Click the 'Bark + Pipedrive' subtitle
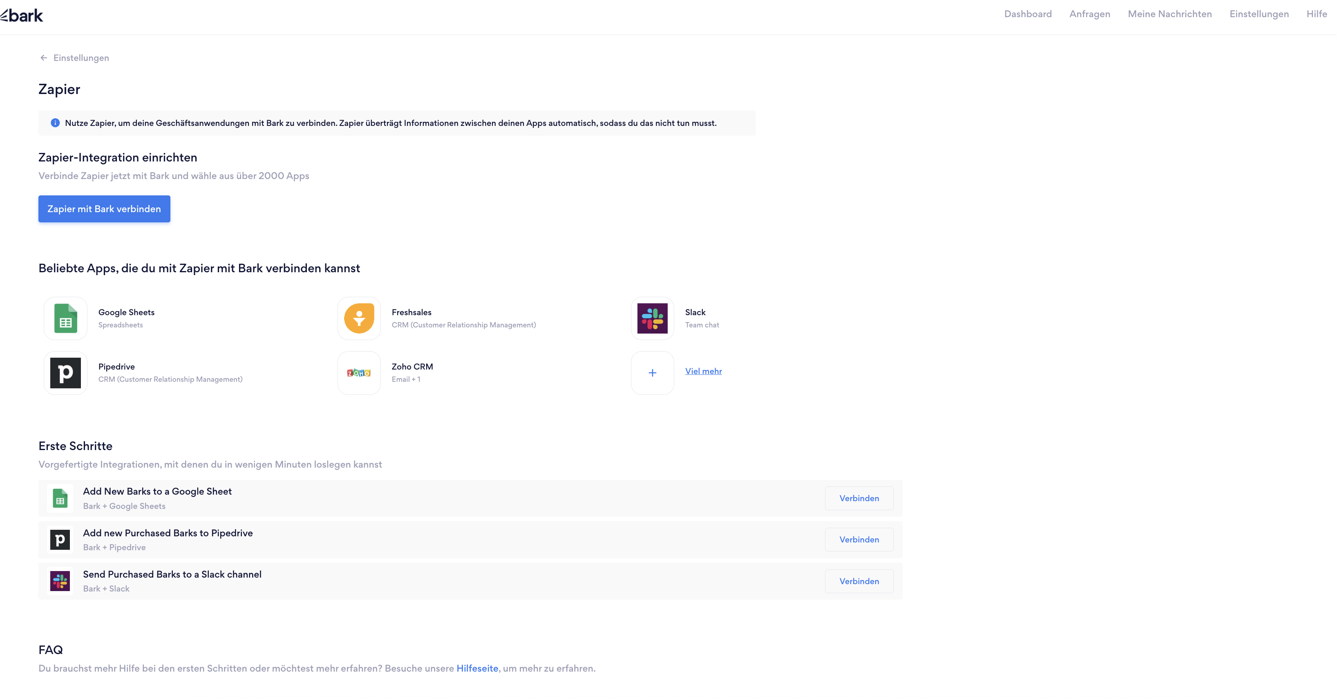This screenshot has width=1337, height=699. (x=114, y=547)
